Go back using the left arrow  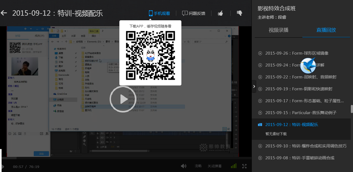(x=4, y=13)
